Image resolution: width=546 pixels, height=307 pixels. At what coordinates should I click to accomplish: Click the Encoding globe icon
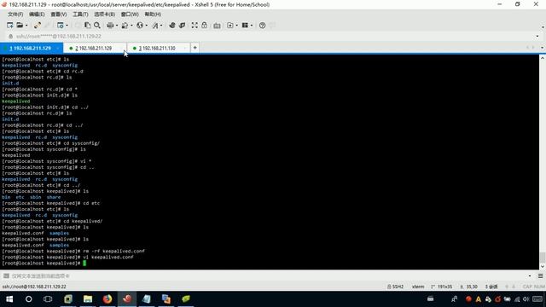140,26
